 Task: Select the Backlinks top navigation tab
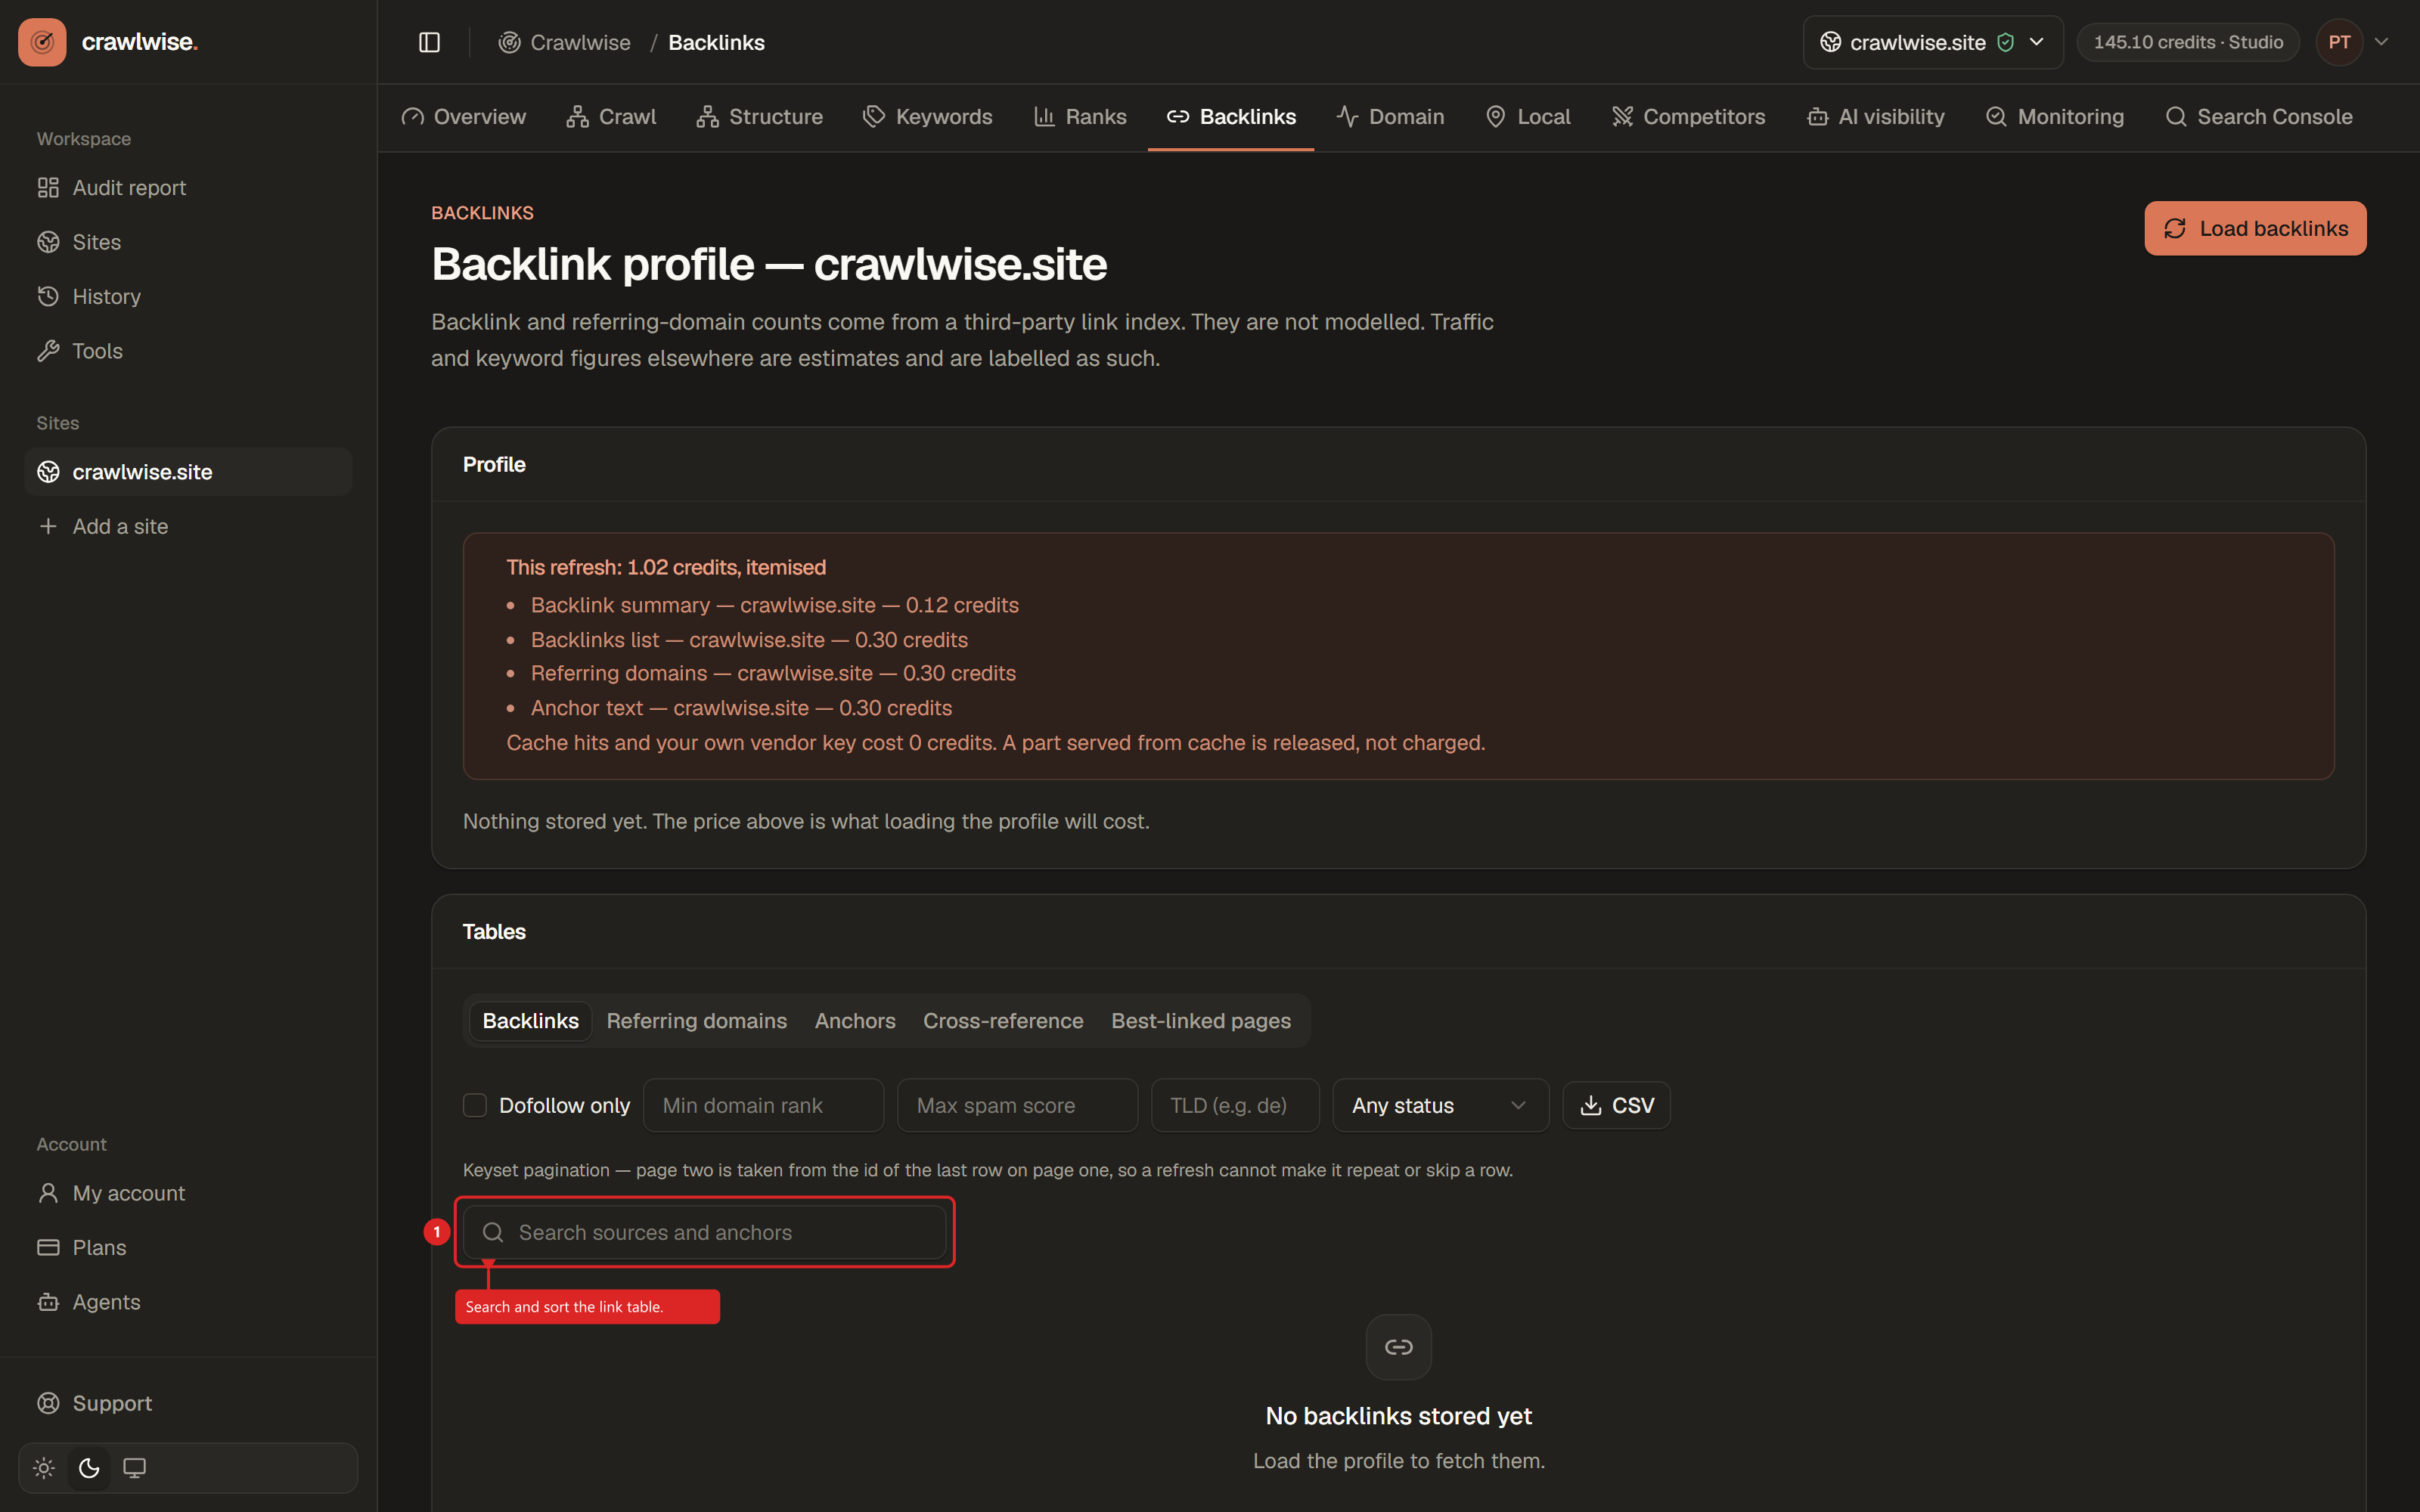1231,117
